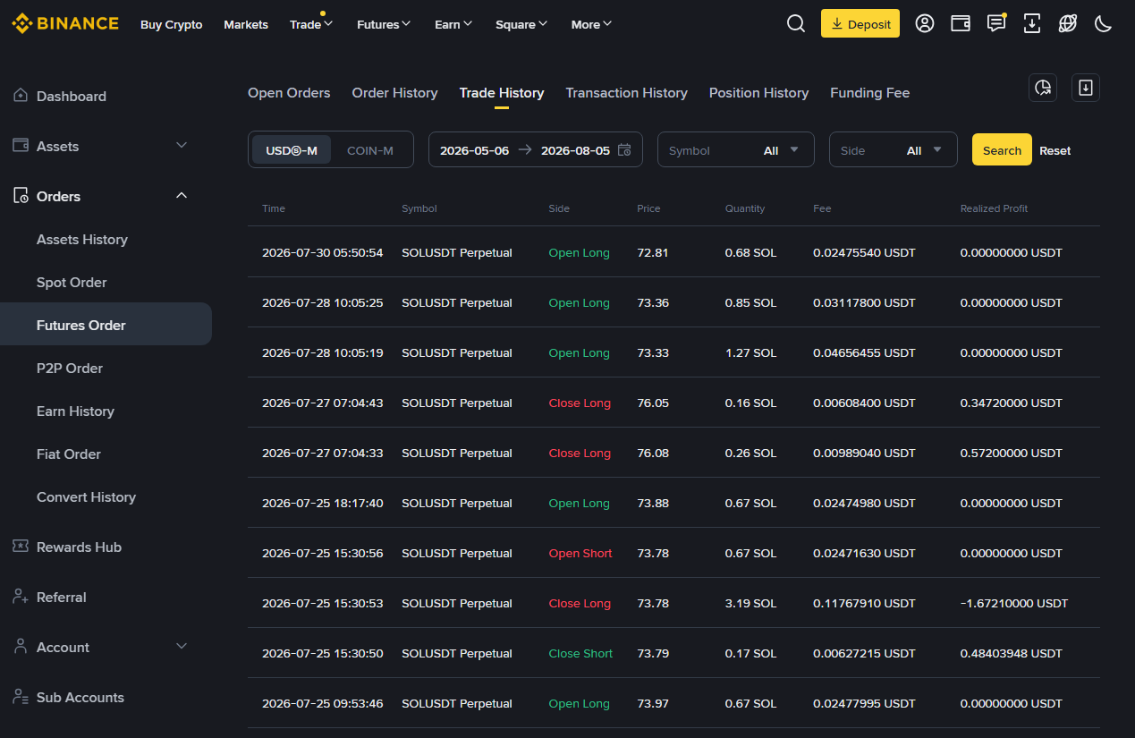Click the export download icon above table
This screenshot has height=738, width=1135.
point(1086,88)
